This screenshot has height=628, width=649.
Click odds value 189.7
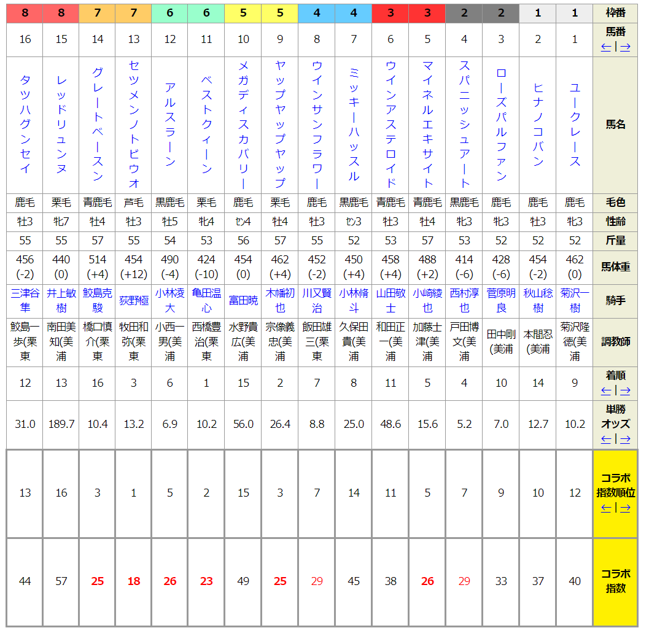[61, 424]
